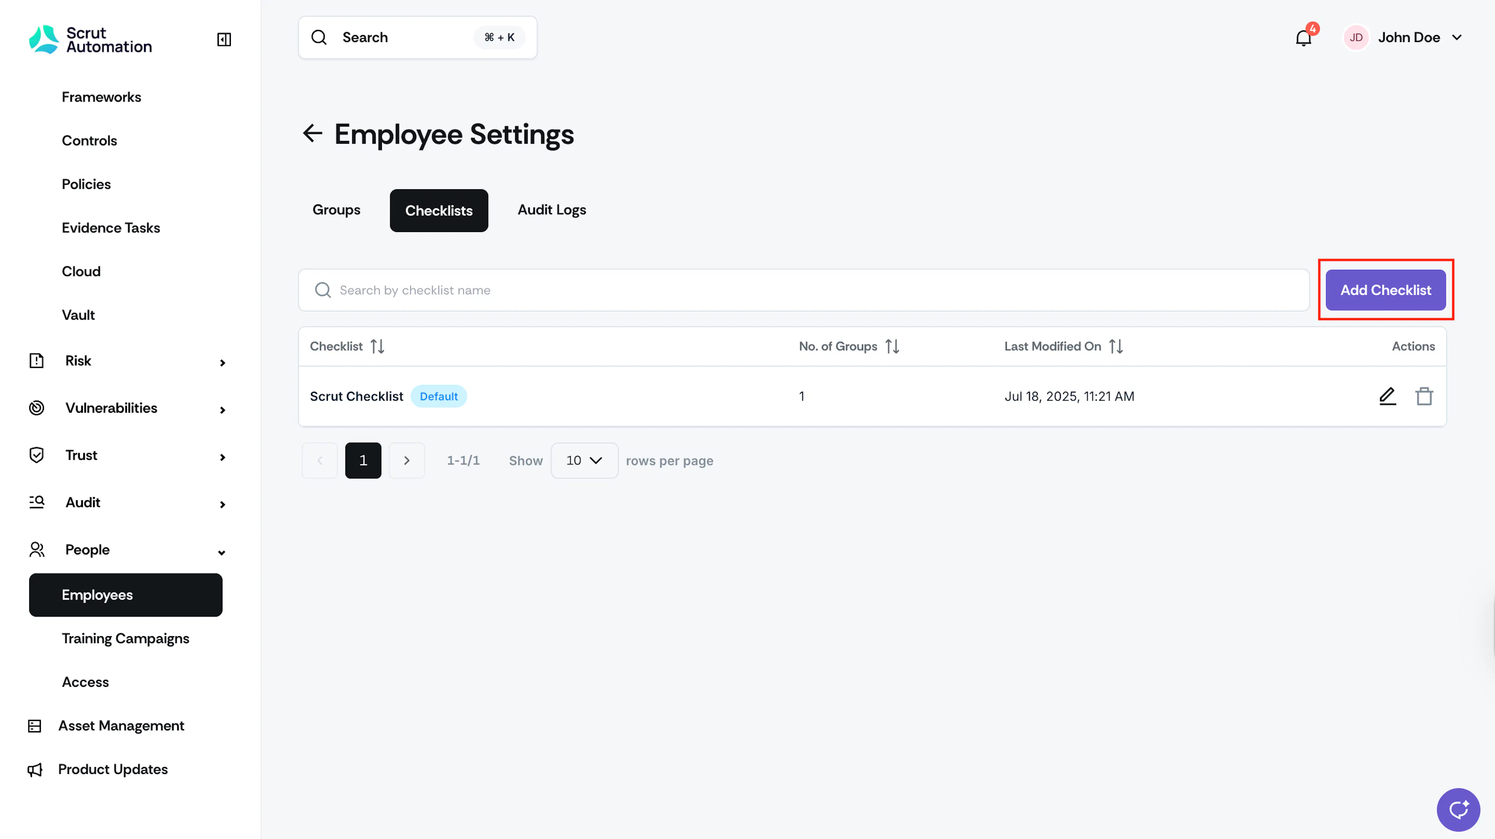Sort by No. of Groups arrows
This screenshot has width=1495, height=839.
click(892, 347)
